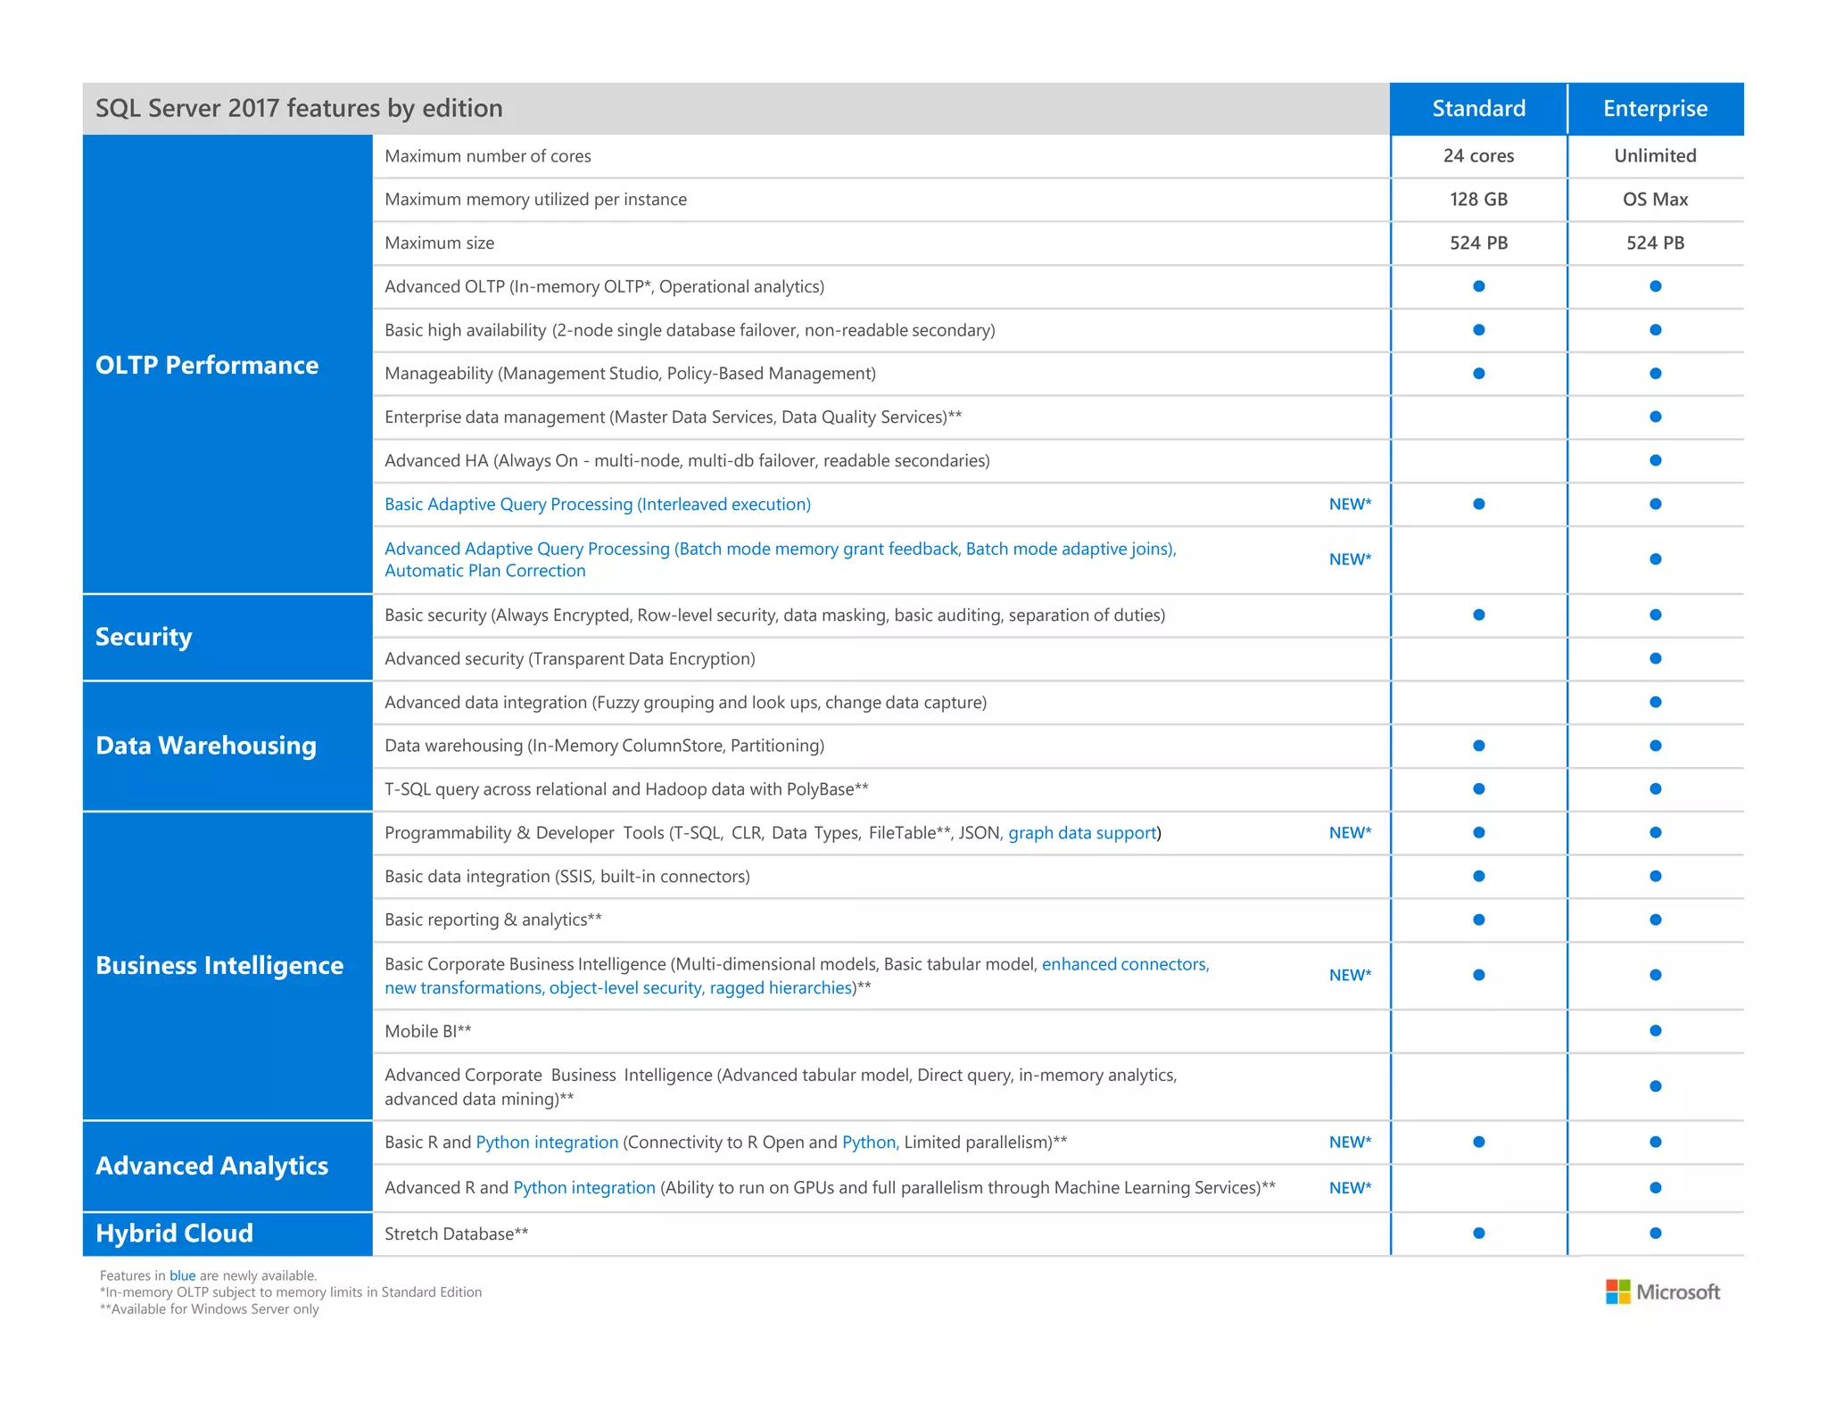Image resolution: width=1827 pixels, height=1411 pixels.
Task: Click Enterprise dot for Advanced HA row
Action: [1655, 460]
